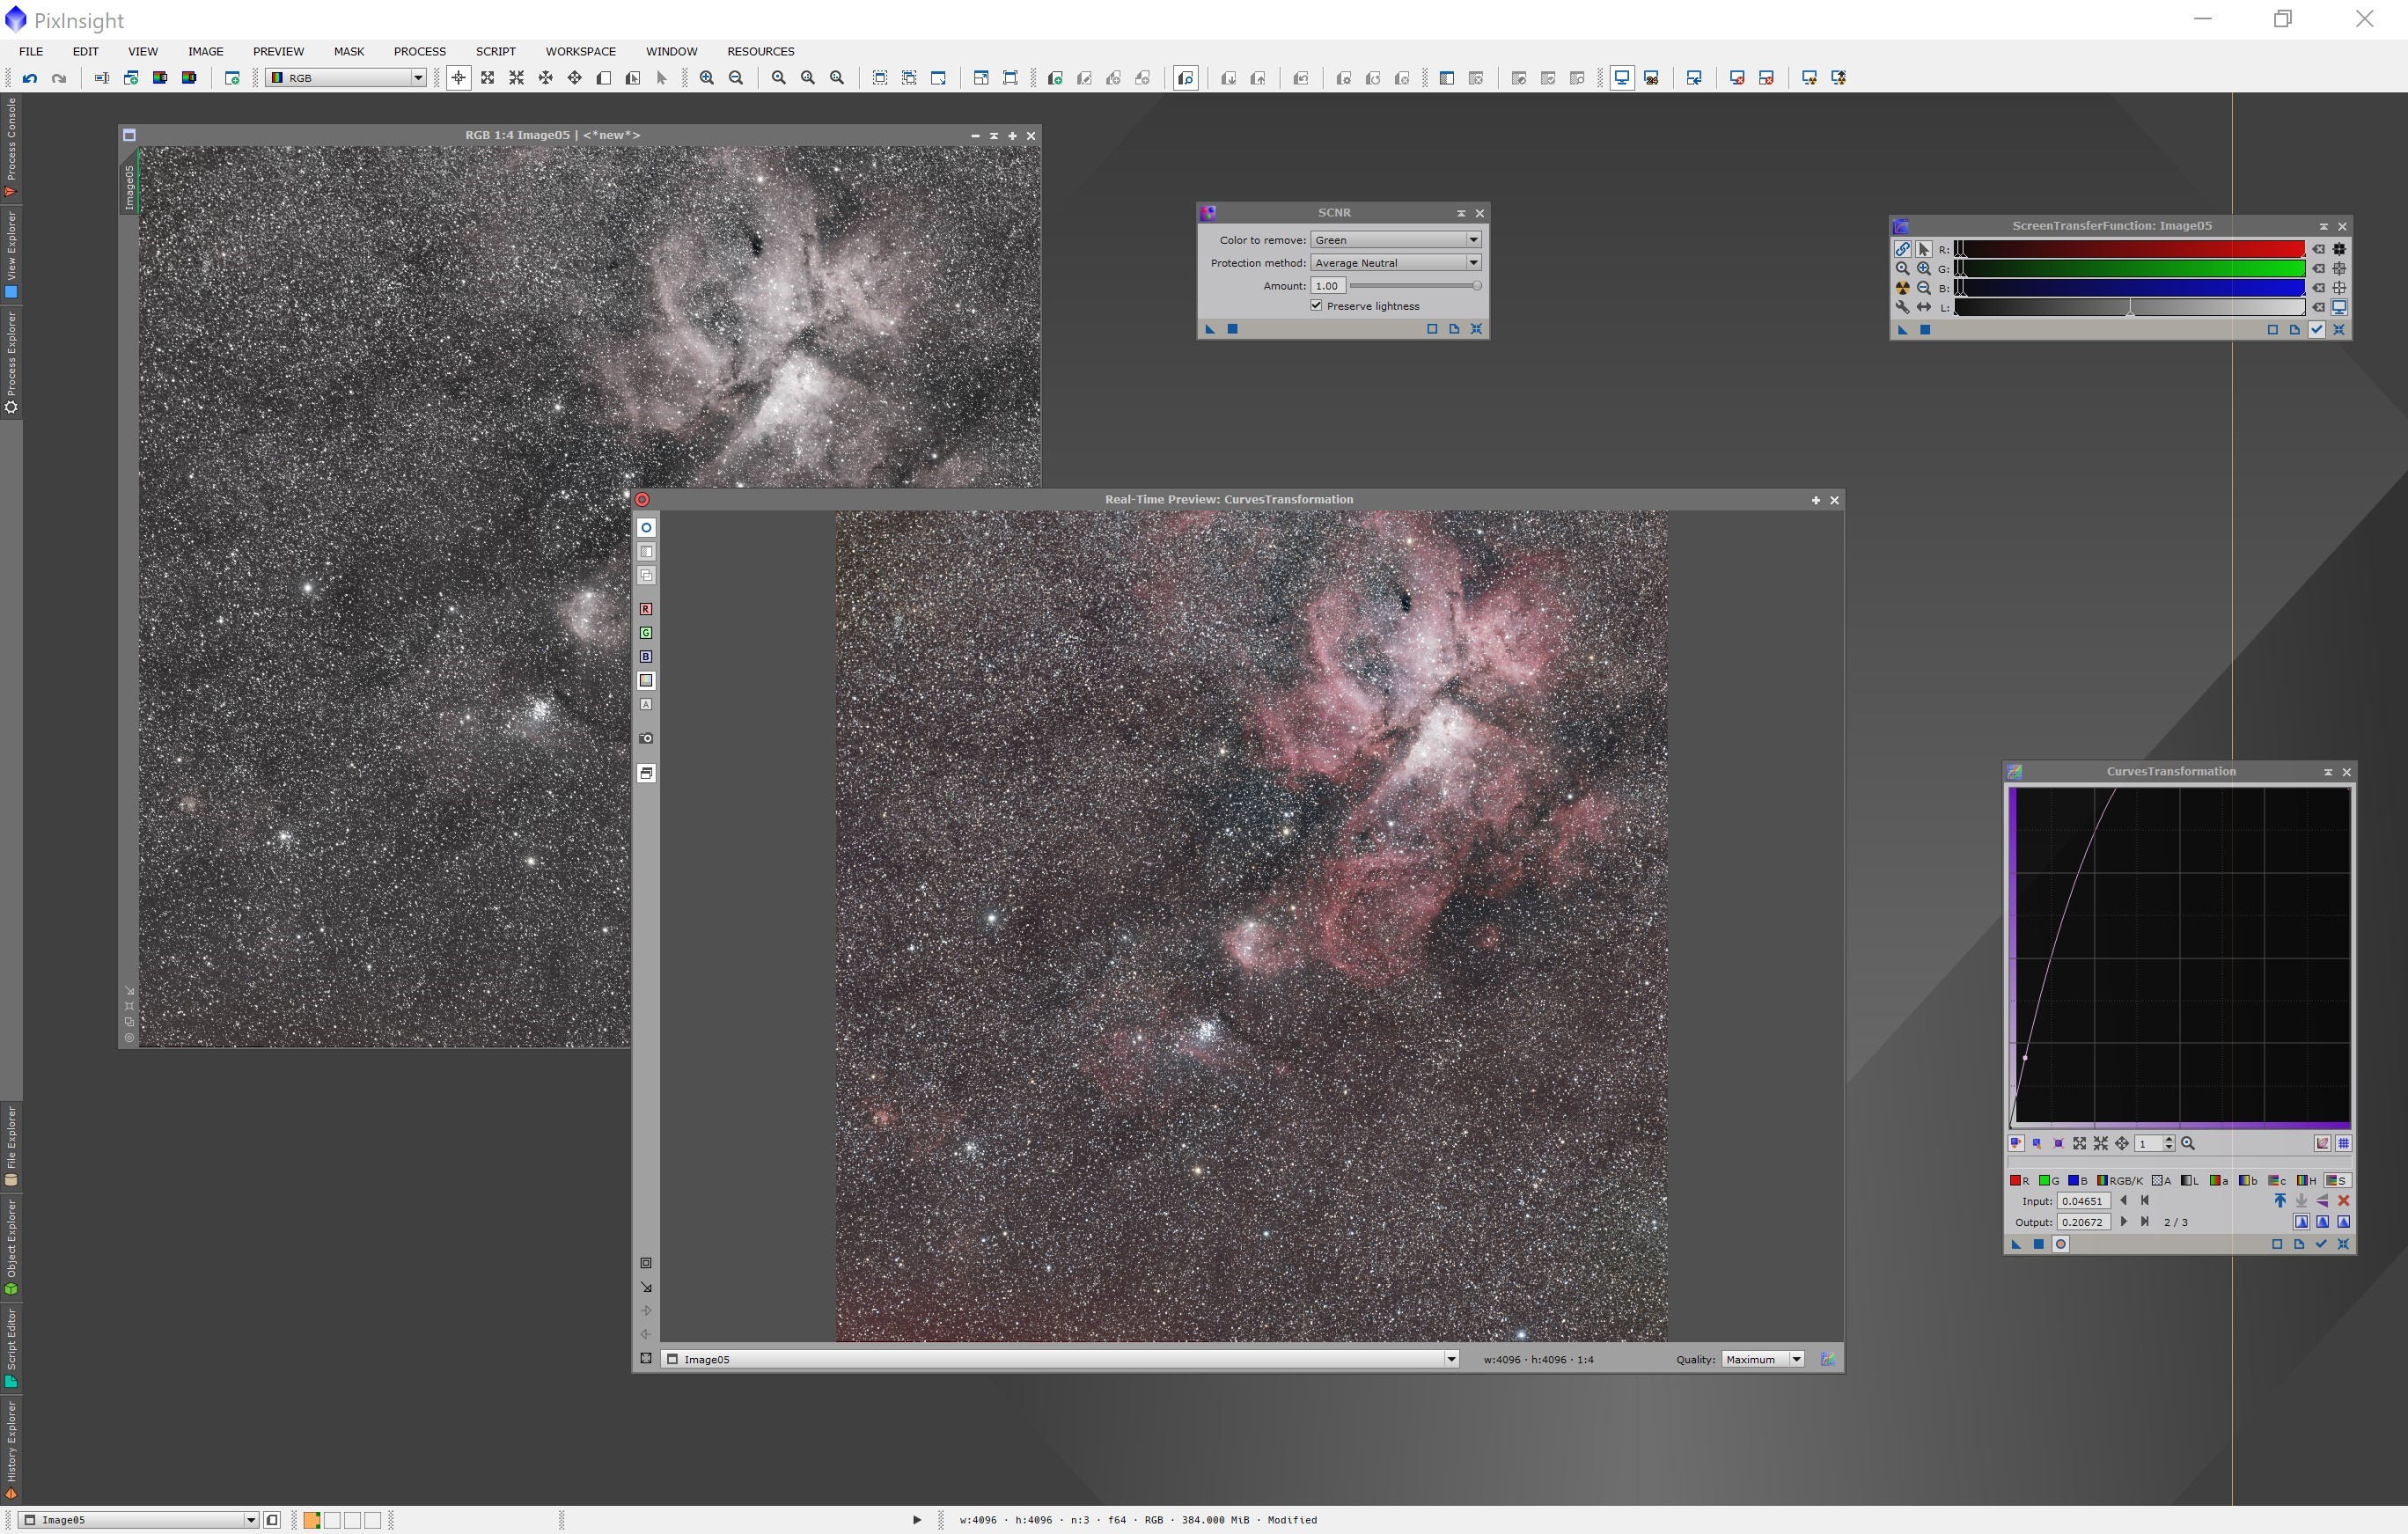Go to previous curve point arrow
Screen dimensions: 2408x1534
click(x=2124, y=1201)
